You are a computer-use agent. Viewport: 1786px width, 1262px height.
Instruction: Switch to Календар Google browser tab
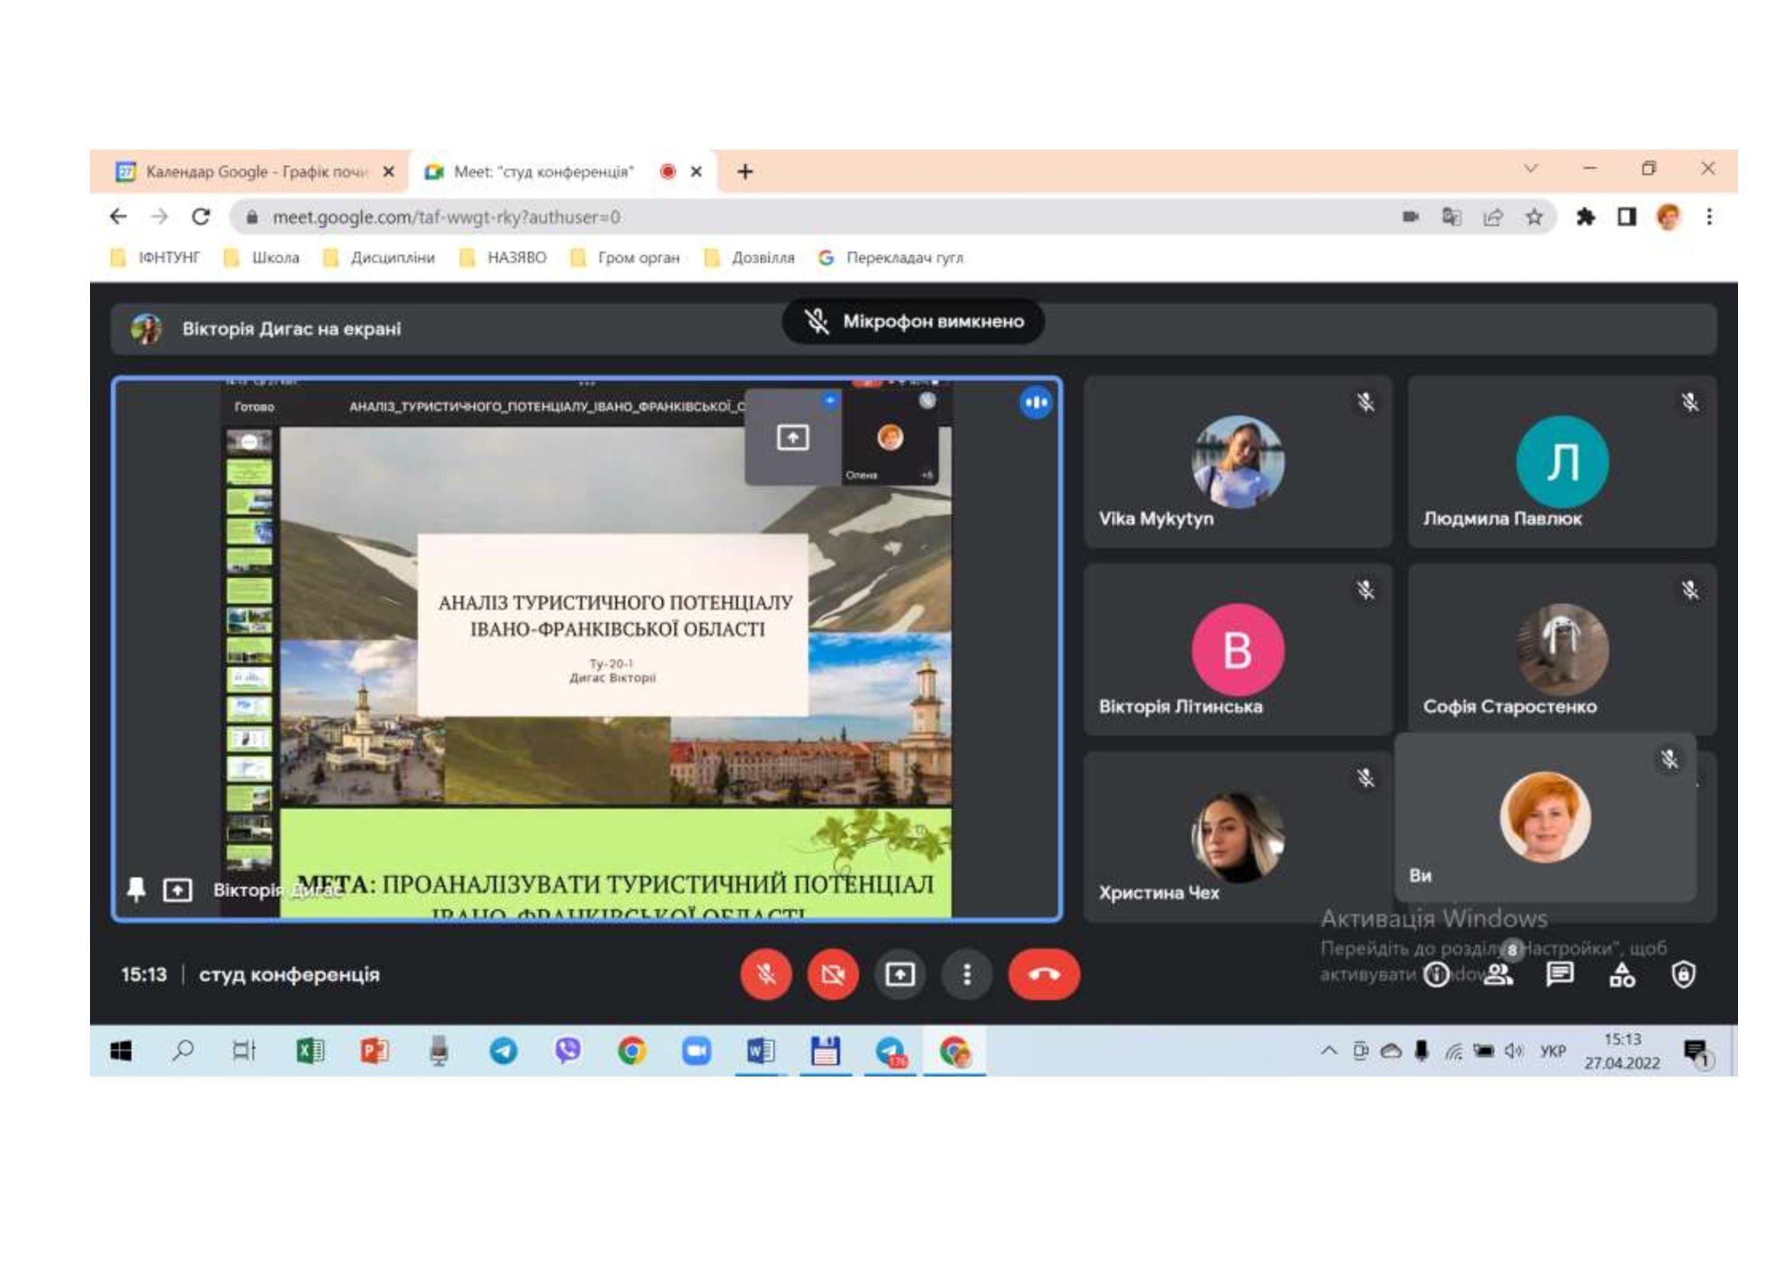tap(255, 172)
